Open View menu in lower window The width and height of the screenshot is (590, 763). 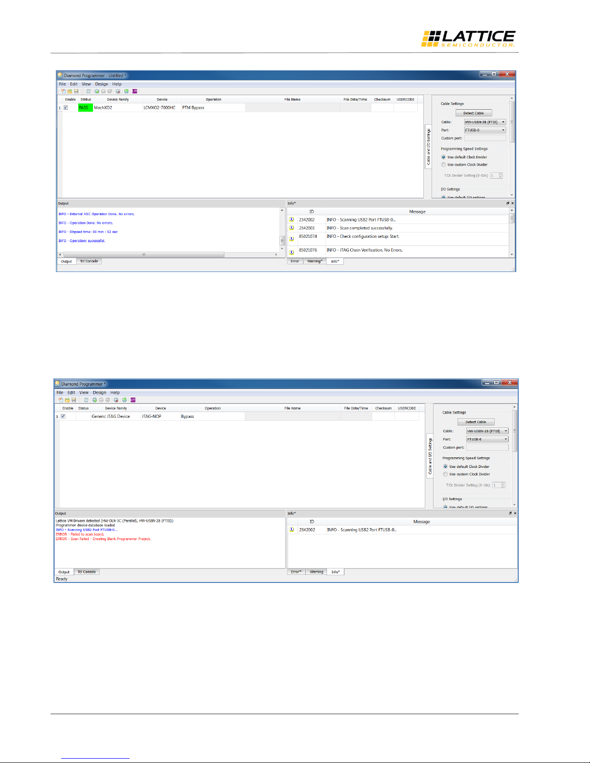click(x=84, y=393)
